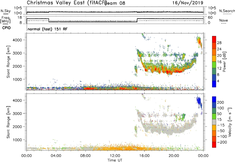Click the 'Velocity [m s-1]' colorbar title
The height and width of the screenshot is (162, 235).
click(230, 122)
